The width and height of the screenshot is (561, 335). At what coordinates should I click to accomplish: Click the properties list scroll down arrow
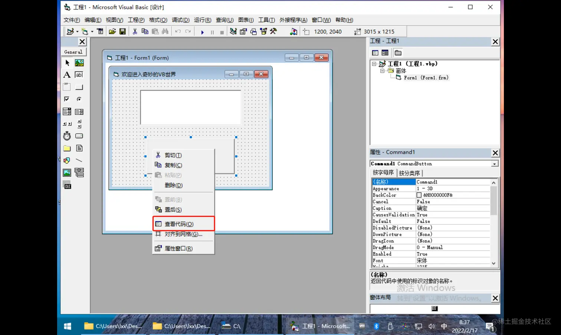click(493, 263)
